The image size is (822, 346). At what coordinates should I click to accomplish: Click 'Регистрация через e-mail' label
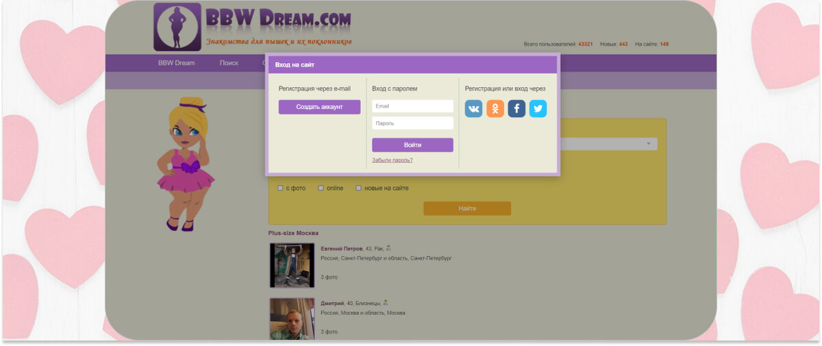pos(314,88)
